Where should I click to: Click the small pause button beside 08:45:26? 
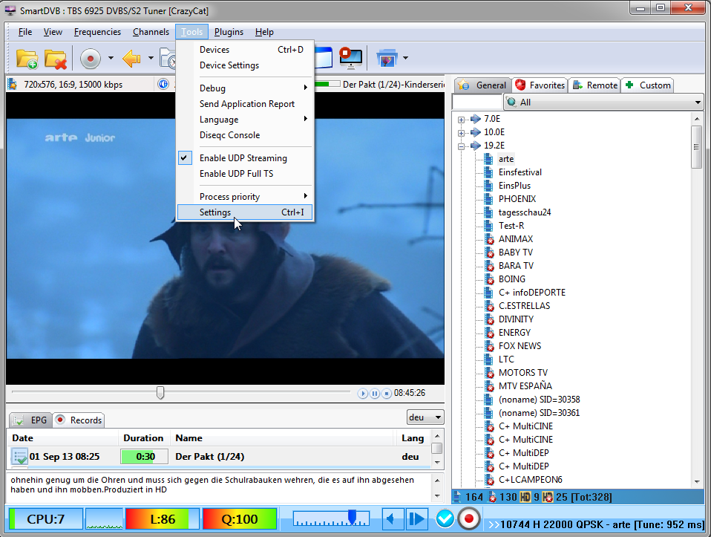click(375, 394)
